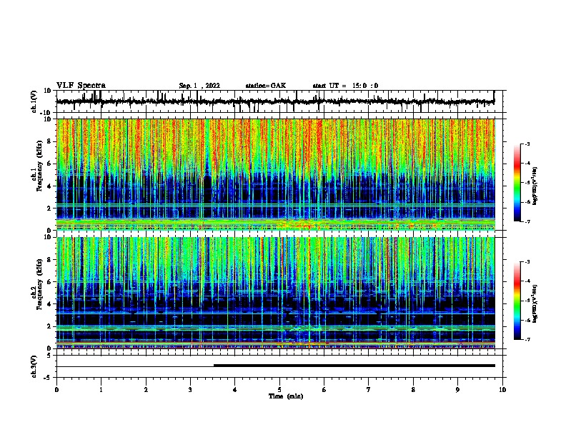Click the '-5' tick on the ch.3(V) axis
The width and height of the screenshot is (566, 437).
(49, 378)
